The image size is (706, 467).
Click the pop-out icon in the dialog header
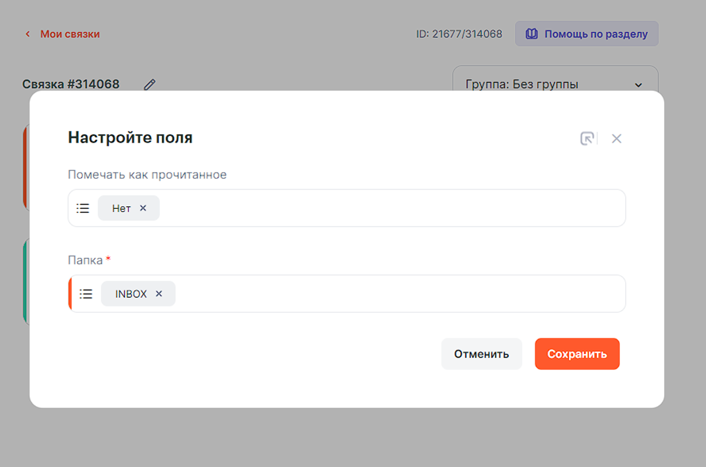[x=586, y=138]
